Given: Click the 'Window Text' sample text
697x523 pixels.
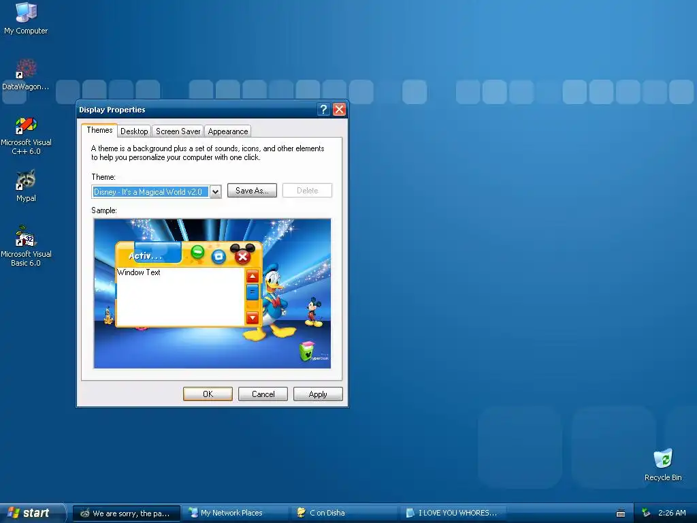Looking at the screenshot, I should [x=138, y=272].
